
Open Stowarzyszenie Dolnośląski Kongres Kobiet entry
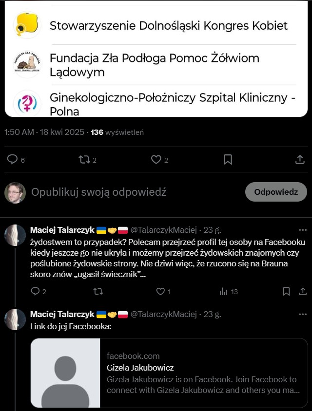pyautogui.click(x=168, y=25)
